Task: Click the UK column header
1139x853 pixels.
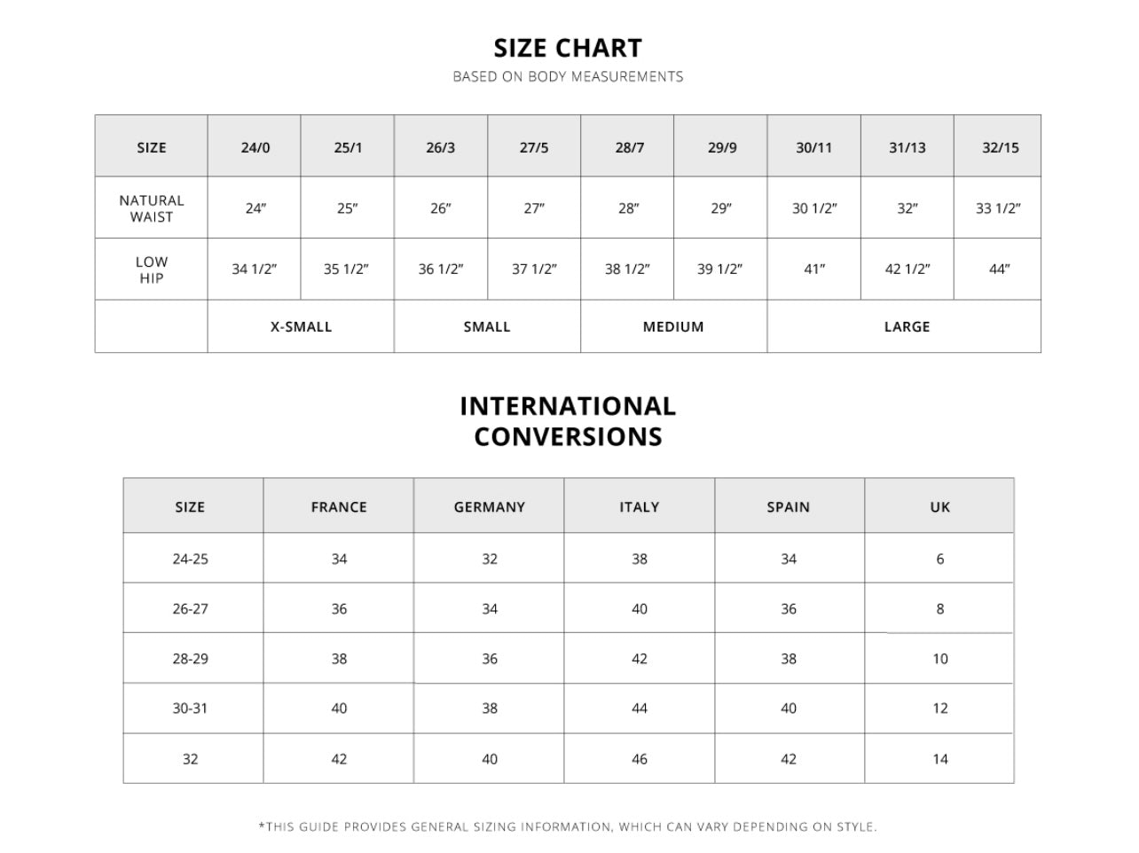Action: point(940,507)
